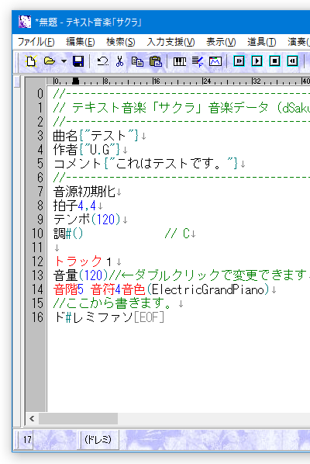Screen dimensions: 310x464
Task: Stop playback with stop button
Action: click(274, 61)
